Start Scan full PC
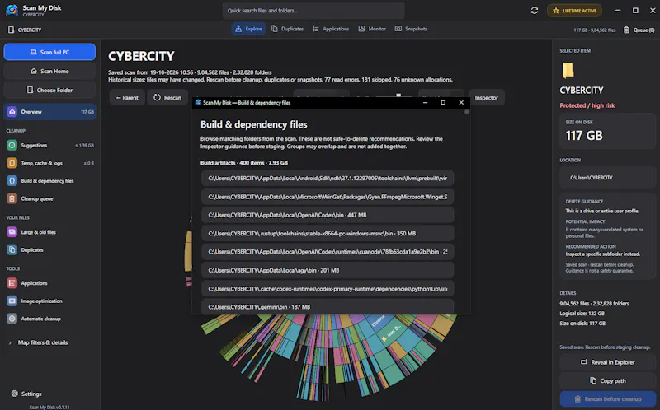The image size is (660, 410). [x=49, y=52]
